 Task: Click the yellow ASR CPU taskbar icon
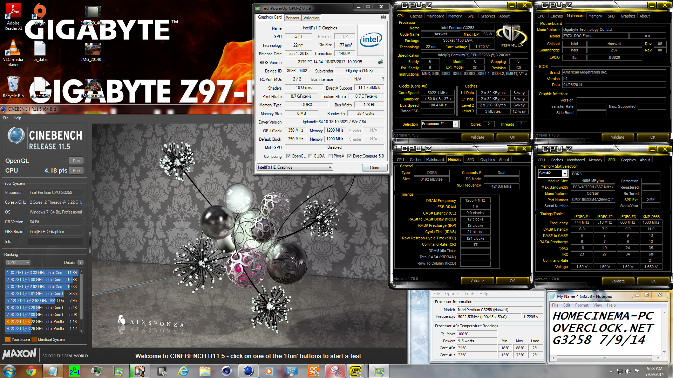(356, 371)
